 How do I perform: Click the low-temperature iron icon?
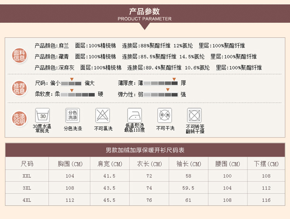click(x=135, y=115)
